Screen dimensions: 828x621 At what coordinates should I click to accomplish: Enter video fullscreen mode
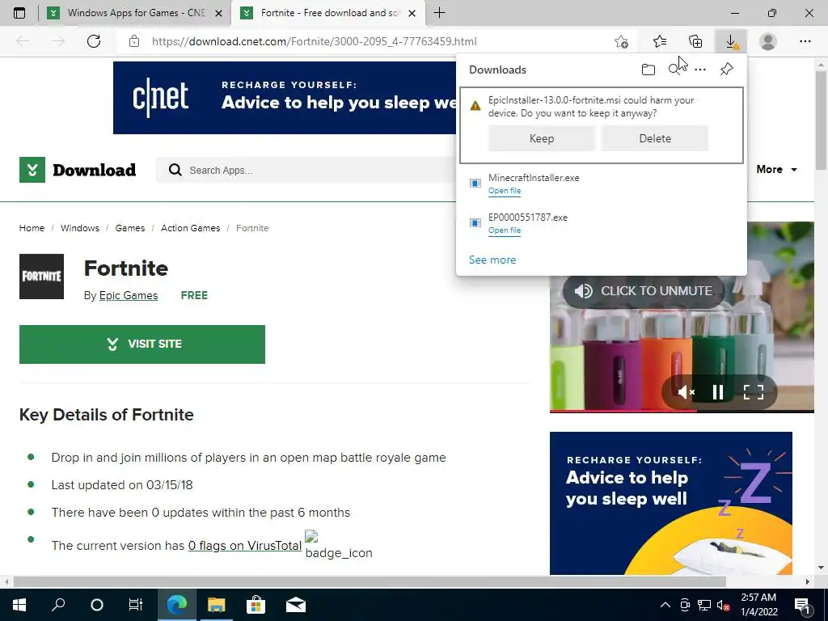(754, 392)
